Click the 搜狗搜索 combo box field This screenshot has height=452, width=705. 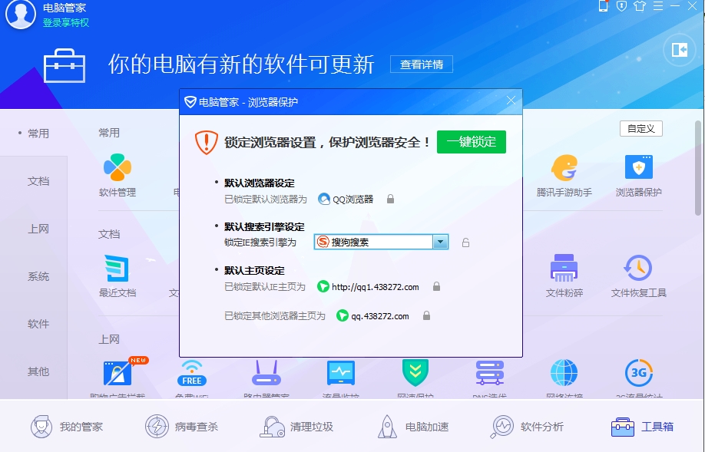(x=381, y=242)
